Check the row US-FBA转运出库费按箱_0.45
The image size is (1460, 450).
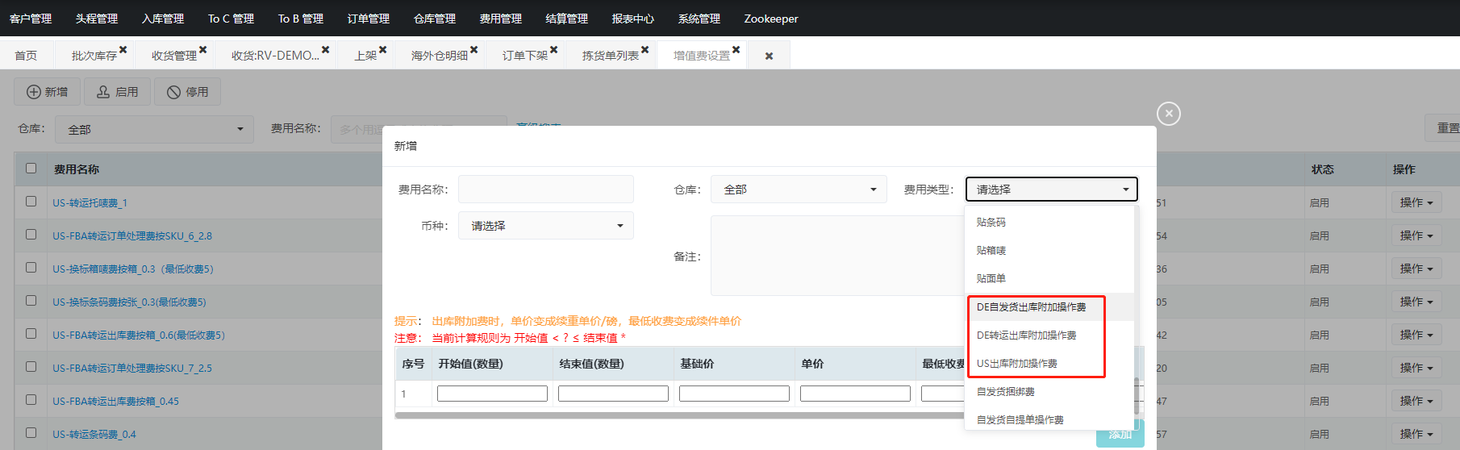[31, 400]
